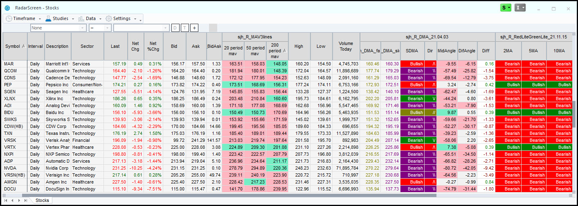Viewport: 578px width, 206px height.
Task: Open the None filter column combo box
Action: 58,28
